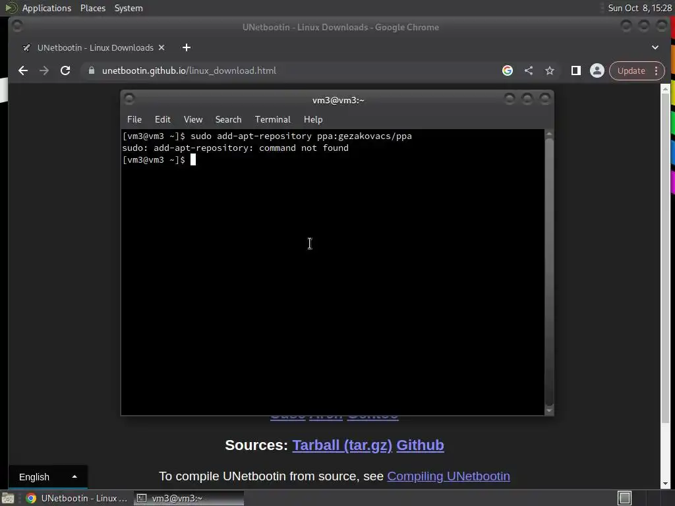Click "command not found" output line
Viewport: 675px width, 506px height.
(x=235, y=148)
